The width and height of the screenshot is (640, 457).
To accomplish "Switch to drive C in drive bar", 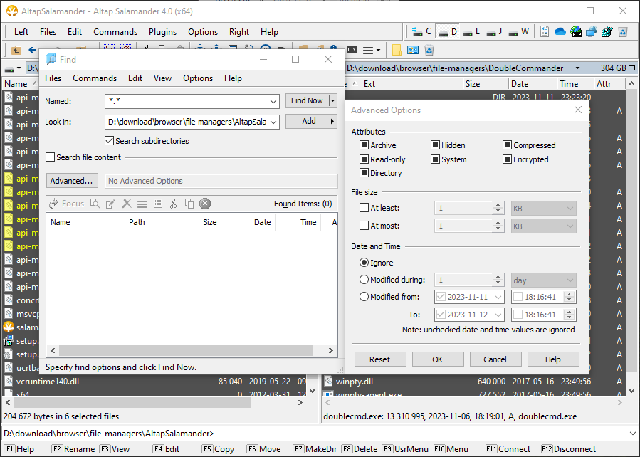I will [421, 31].
